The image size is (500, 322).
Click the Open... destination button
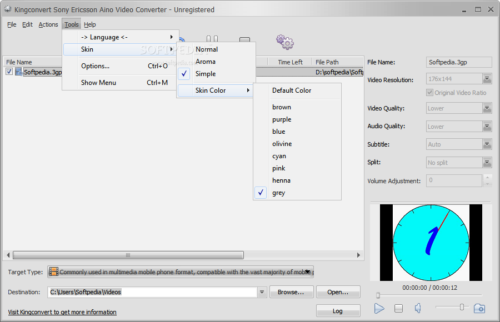pos(338,291)
